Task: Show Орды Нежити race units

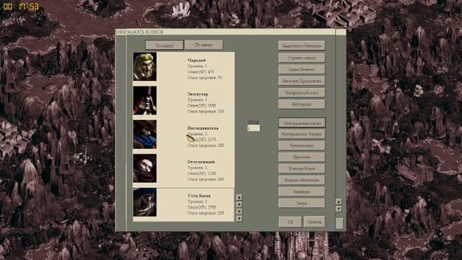Action: coord(302,69)
